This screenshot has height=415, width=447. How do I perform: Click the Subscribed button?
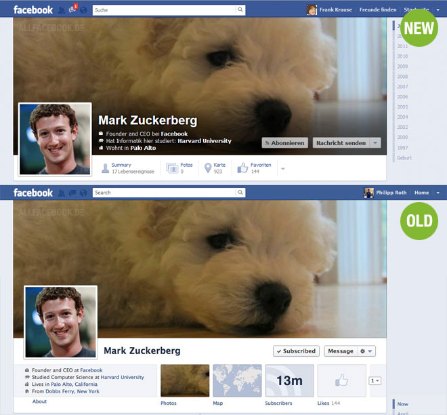[296, 351]
